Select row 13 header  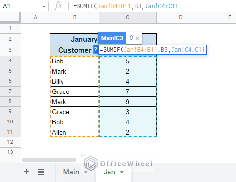(10, 152)
